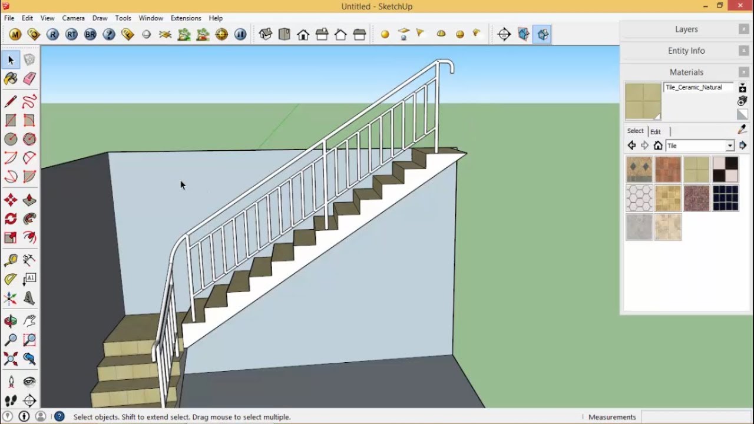
Task: Choose the Protractor tool
Action: tap(11, 279)
